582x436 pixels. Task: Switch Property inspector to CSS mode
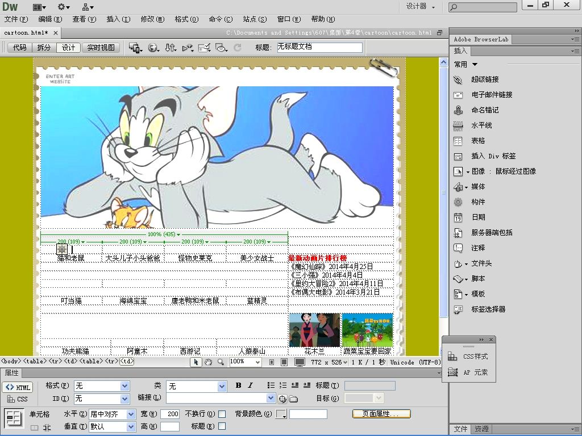(18, 399)
